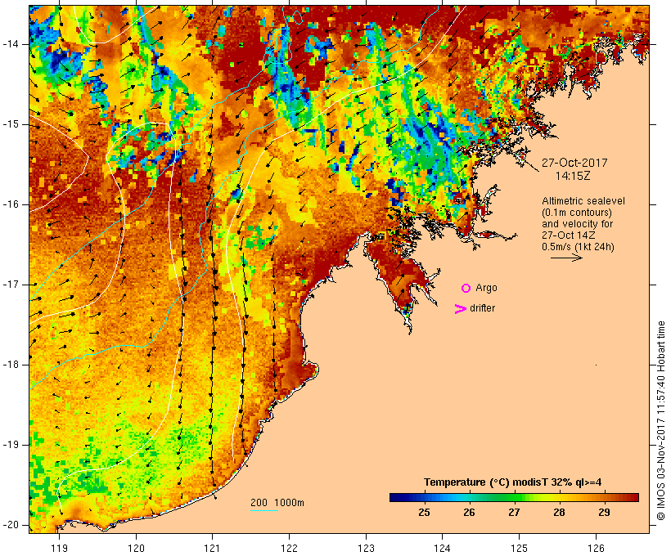Viewport: 671px width, 556px height.
Task: Click the '200 1000m' depth contour label
Action: pos(277,503)
